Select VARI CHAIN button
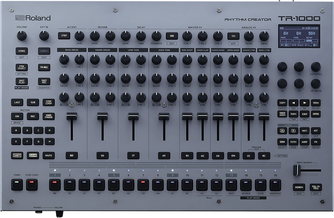 (48, 116)
